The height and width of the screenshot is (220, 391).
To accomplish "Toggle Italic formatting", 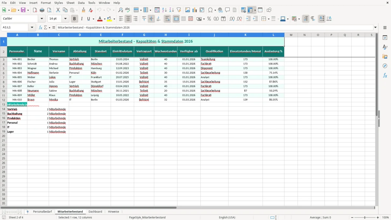I will (82, 19).
